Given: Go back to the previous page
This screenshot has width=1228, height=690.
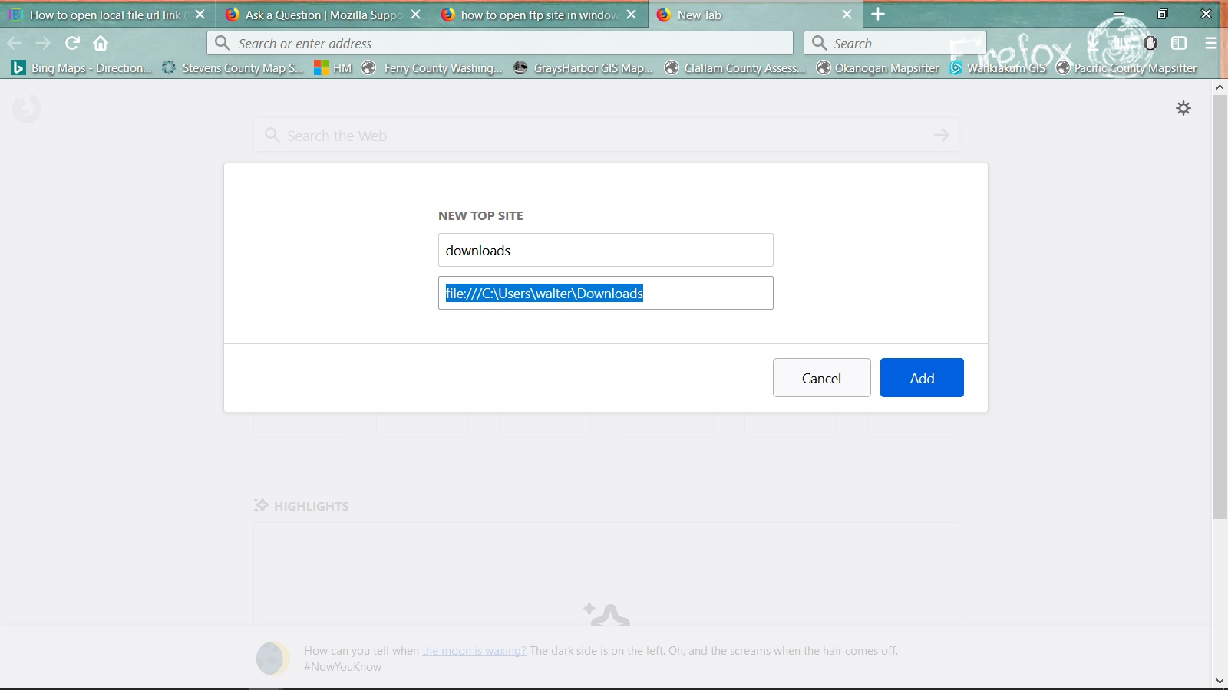Looking at the screenshot, I should (x=15, y=43).
